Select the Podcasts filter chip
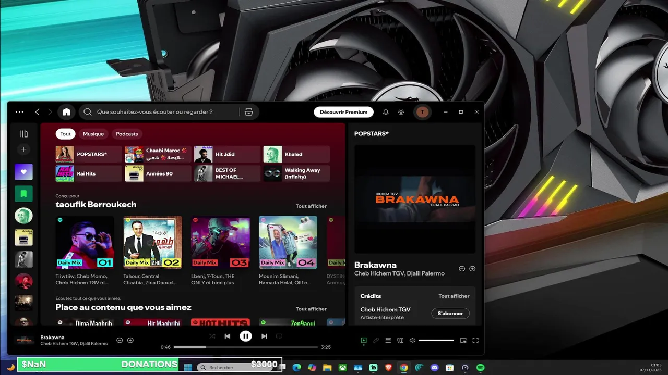Image resolution: width=668 pixels, height=375 pixels. coord(127,134)
